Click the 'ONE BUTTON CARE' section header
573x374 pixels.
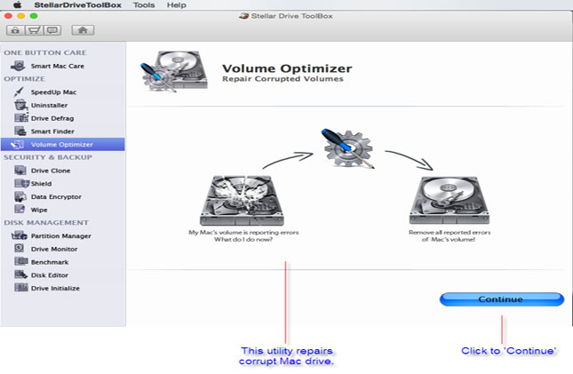(45, 52)
